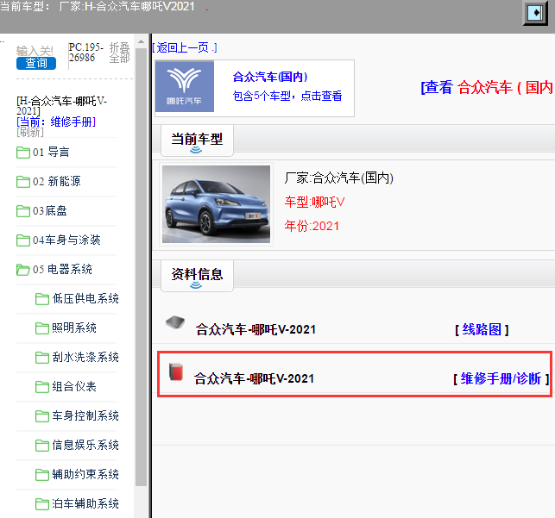Open the 01 导言 folder icon
The width and height of the screenshot is (555, 518).
point(23,153)
